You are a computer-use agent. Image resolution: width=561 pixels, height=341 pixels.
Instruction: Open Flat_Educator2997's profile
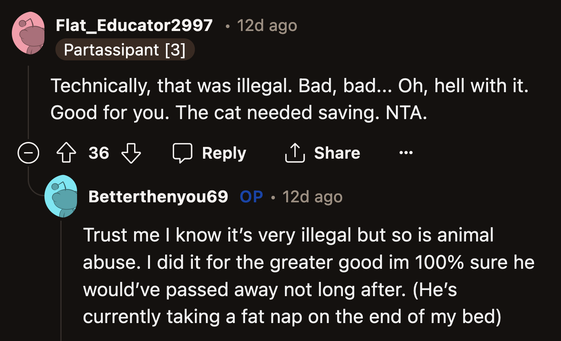point(134,25)
